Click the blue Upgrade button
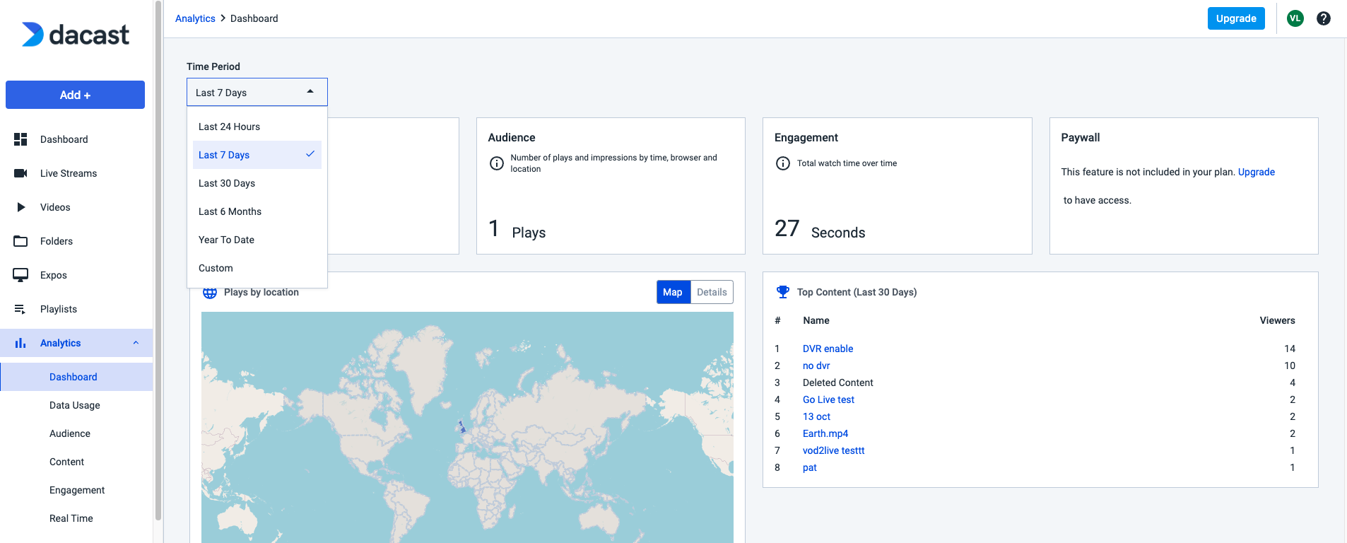This screenshot has width=1347, height=543. (x=1235, y=18)
